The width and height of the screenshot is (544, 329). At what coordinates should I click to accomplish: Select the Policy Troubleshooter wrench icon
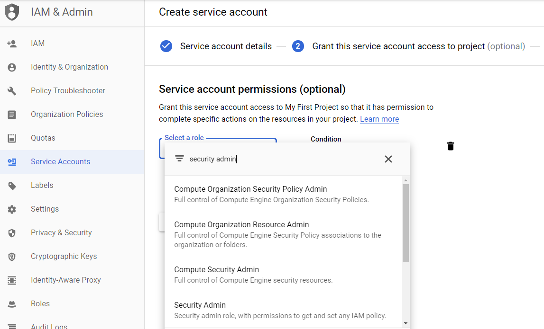[12, 90]
